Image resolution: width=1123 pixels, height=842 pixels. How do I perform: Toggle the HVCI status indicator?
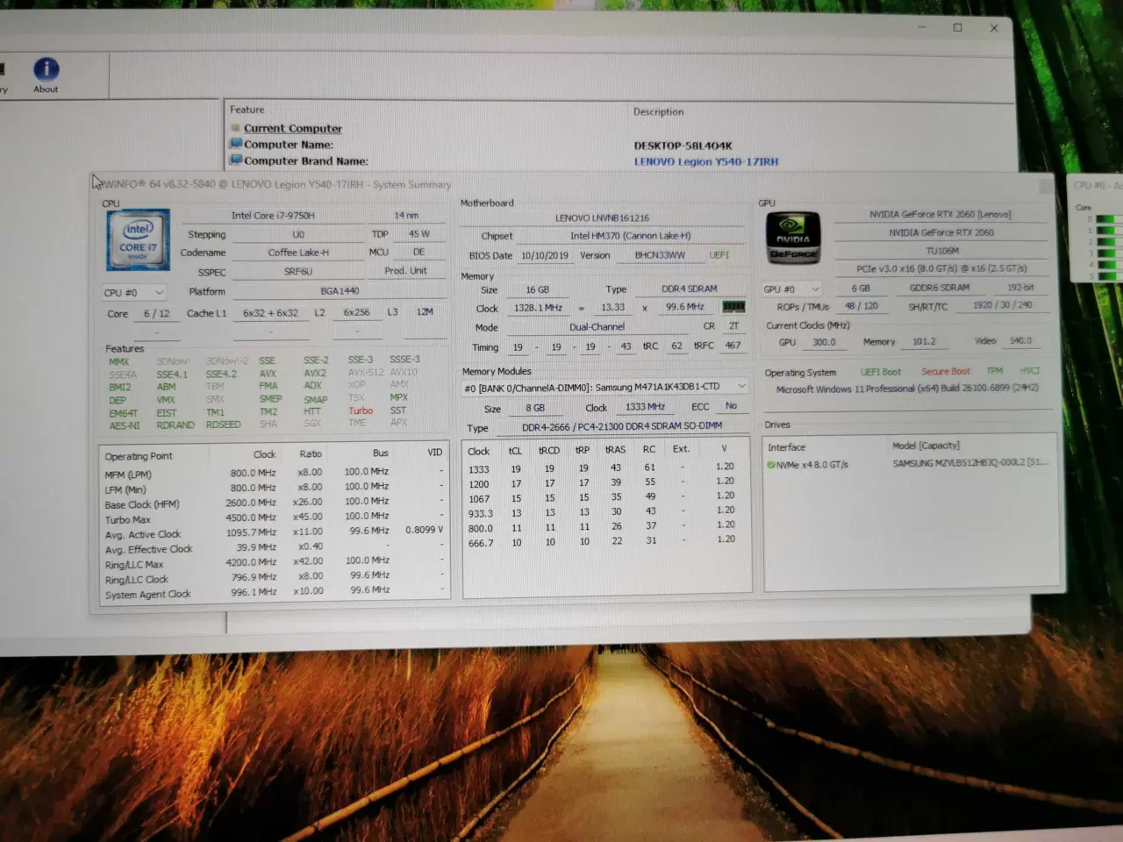click(1028, 371)
